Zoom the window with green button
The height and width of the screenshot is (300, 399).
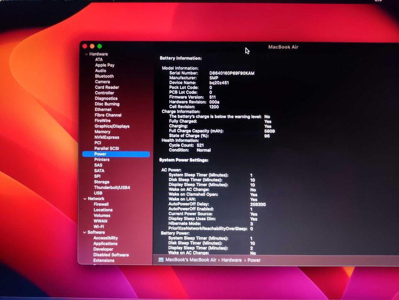(x=99, y=46)
